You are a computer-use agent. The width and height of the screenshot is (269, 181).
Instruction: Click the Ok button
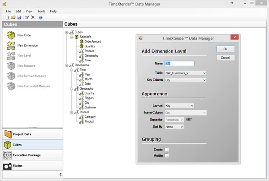[x=226, y=49]
